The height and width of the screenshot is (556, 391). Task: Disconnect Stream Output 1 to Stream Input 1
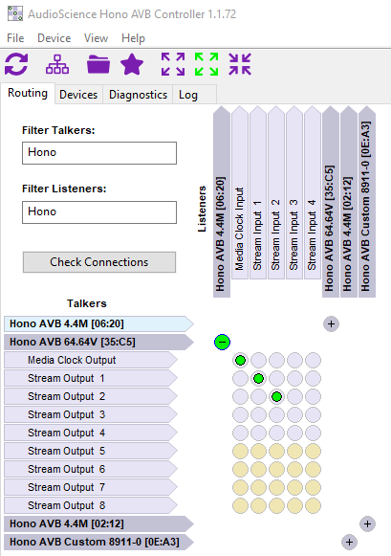pos(258,378)
